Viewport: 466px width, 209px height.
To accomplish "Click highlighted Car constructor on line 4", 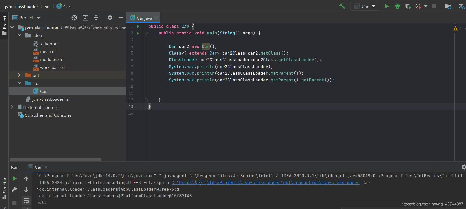I will pos(205,46).
